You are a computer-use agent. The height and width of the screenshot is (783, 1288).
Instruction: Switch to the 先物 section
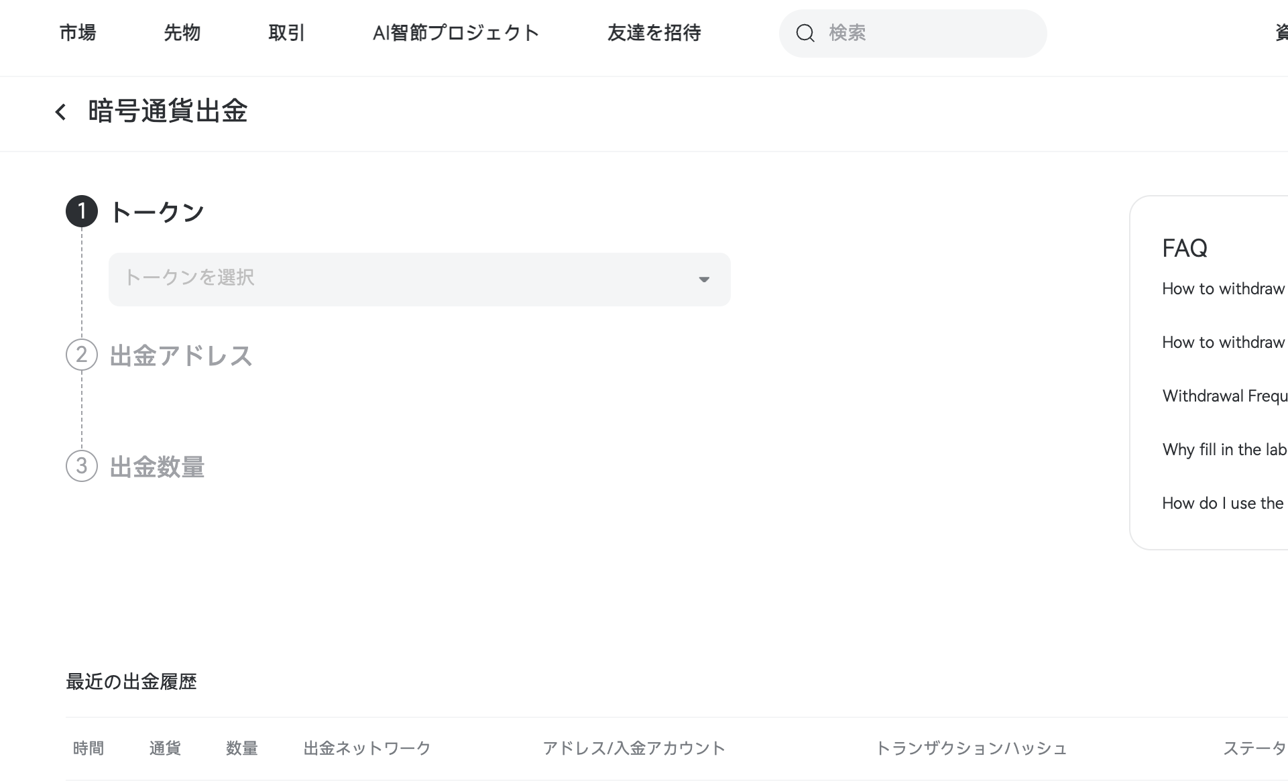[182, 33]
